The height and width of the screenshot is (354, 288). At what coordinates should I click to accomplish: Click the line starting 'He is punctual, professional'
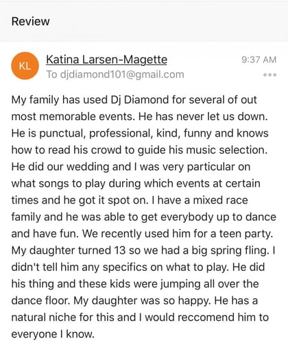pos(140,133)
